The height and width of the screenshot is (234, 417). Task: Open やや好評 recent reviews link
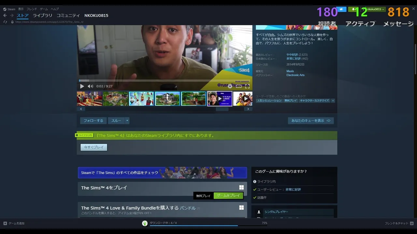(292, 55)
